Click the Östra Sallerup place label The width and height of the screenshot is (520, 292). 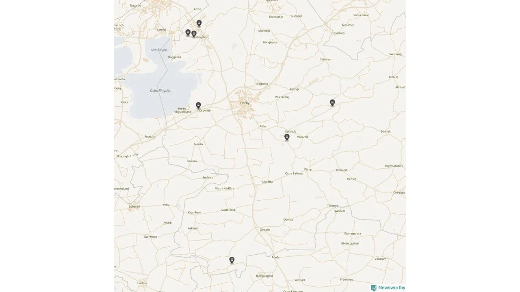pos(294,173)
